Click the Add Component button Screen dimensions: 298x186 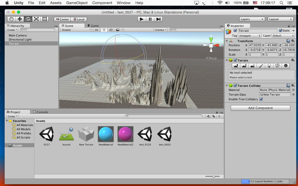click(x=260, y=108)
